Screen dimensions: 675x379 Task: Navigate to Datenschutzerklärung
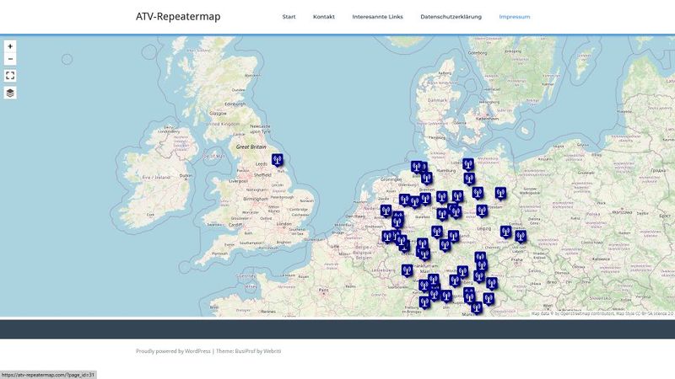pyautogui.click(x=451, y=17)
